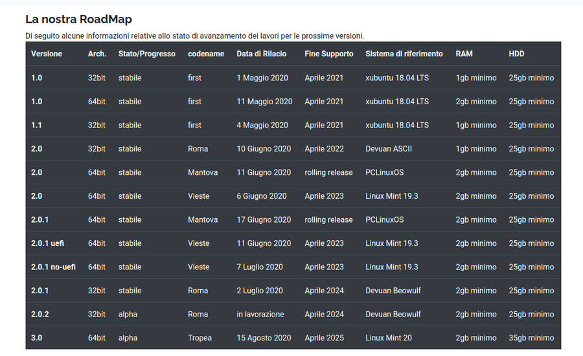Click the "Fine Supporto" column header

click(329, 54)
